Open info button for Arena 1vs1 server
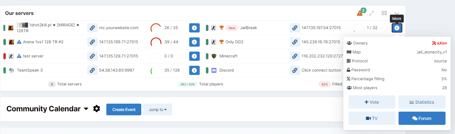The height and width of the screenshot is (134, 455). tap(194, 42)
